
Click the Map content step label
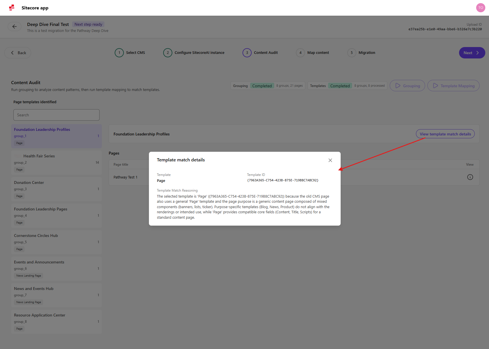tap(318, 53)
